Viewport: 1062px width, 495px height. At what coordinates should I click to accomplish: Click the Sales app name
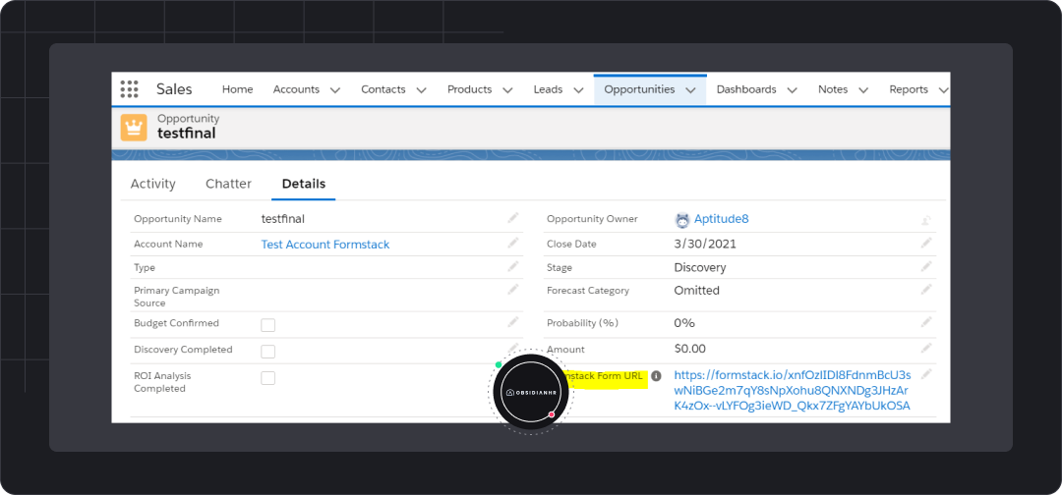(174, 89)
